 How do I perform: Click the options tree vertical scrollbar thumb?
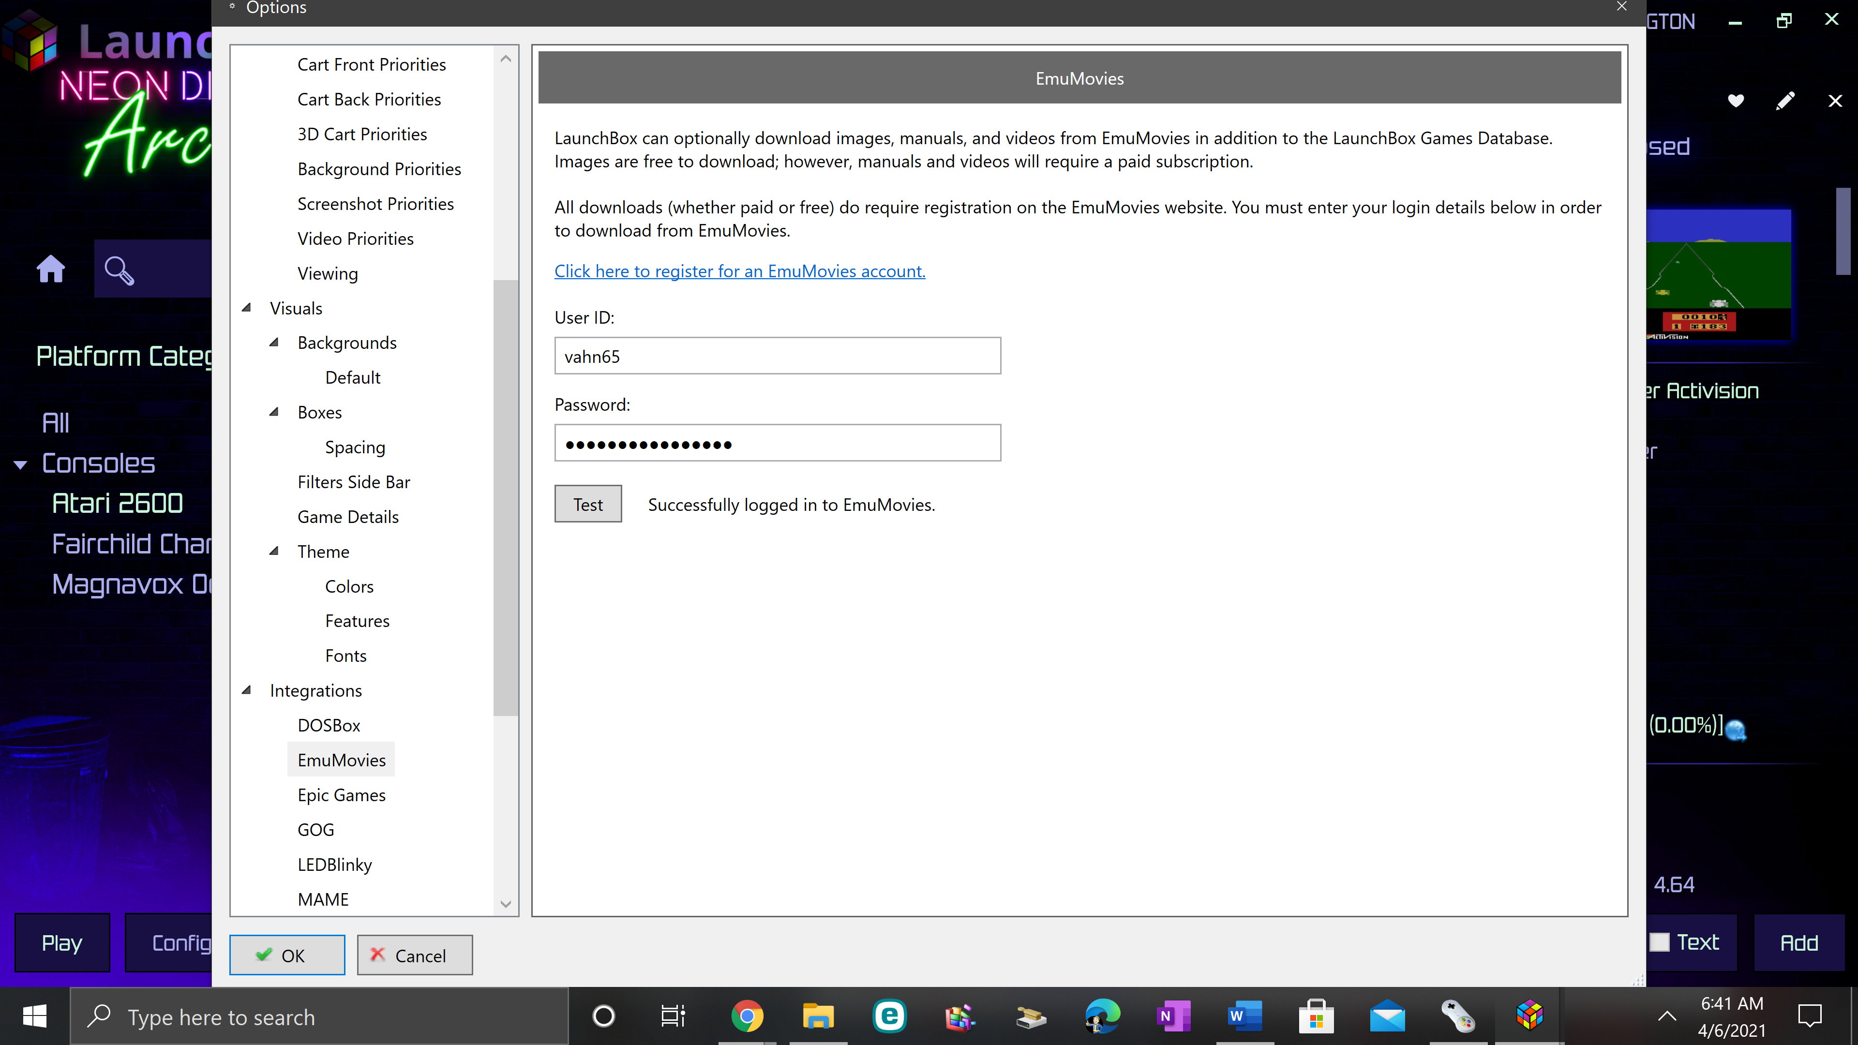click(506, 498)
